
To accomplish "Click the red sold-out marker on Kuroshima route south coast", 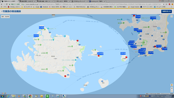I will [x=65, y=76].
